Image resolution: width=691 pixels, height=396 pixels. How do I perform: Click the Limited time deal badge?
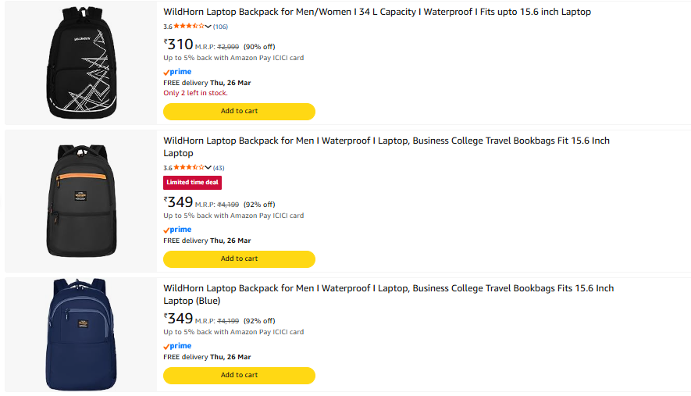coord(192,183)
